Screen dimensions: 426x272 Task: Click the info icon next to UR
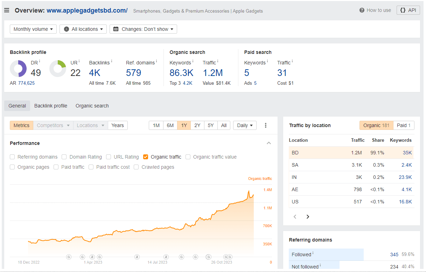pos(79,61)
